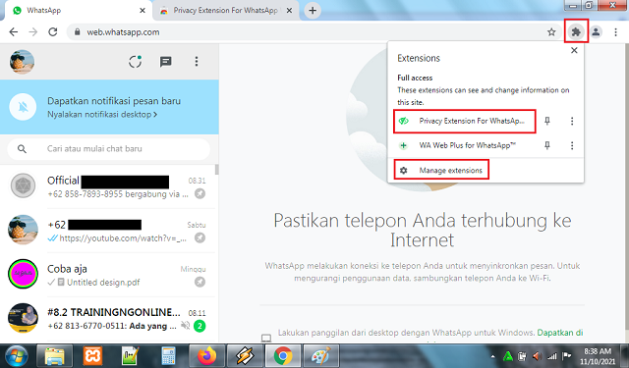The height and width of the screenshot is (368, 629).
Task: Open Winamp from the taskbar
Action: point(245,355)
